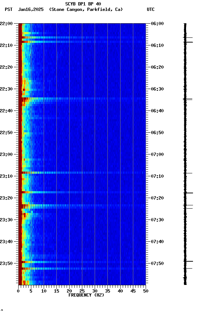Click the 5 Hz frequency tick label
Screen dimensions: 201x314
click(x=31, y=291)
